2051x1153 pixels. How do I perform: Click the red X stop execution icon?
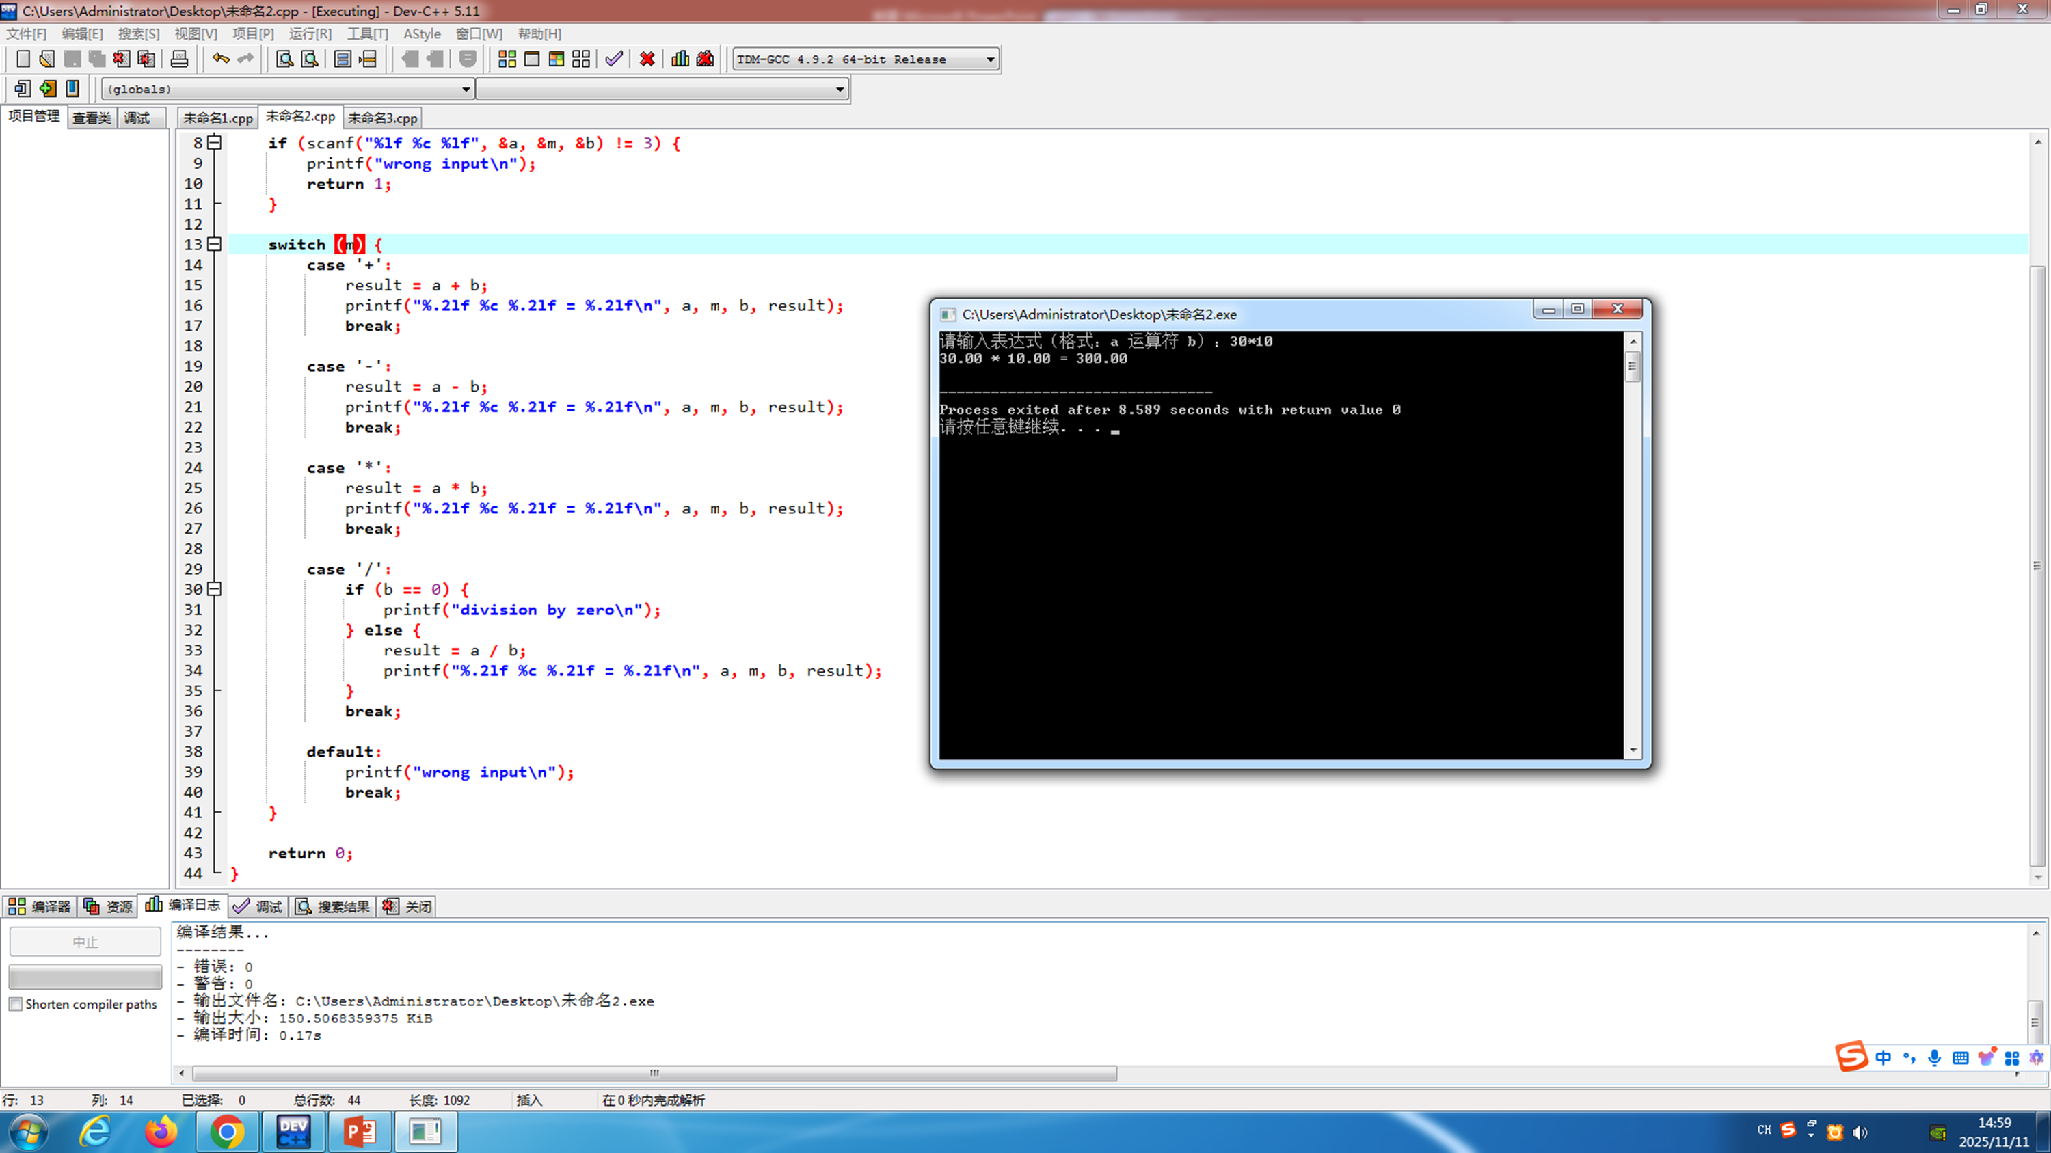pos(647,59)
